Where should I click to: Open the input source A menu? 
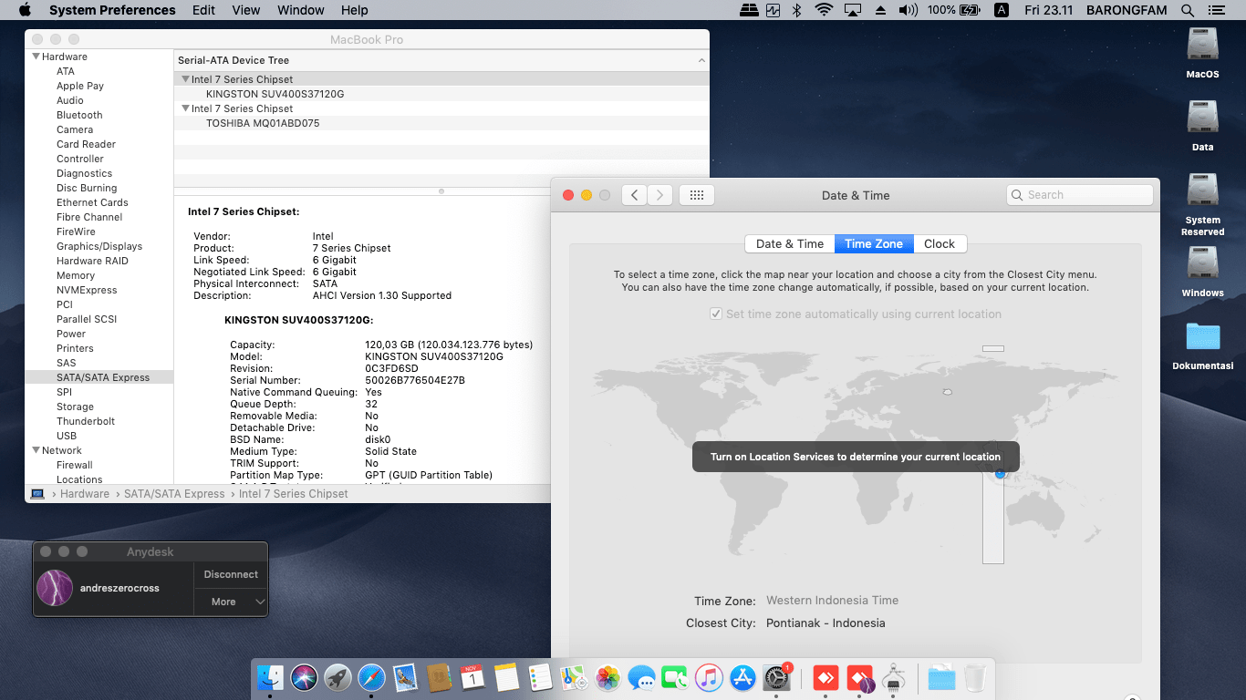point(1002,10)
